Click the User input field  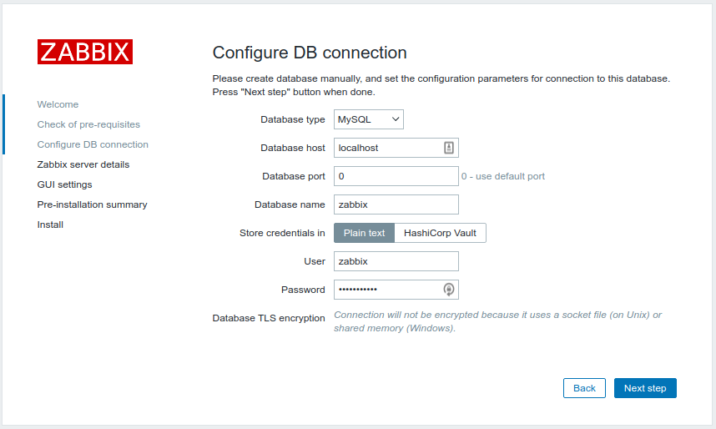coord(396,261)
